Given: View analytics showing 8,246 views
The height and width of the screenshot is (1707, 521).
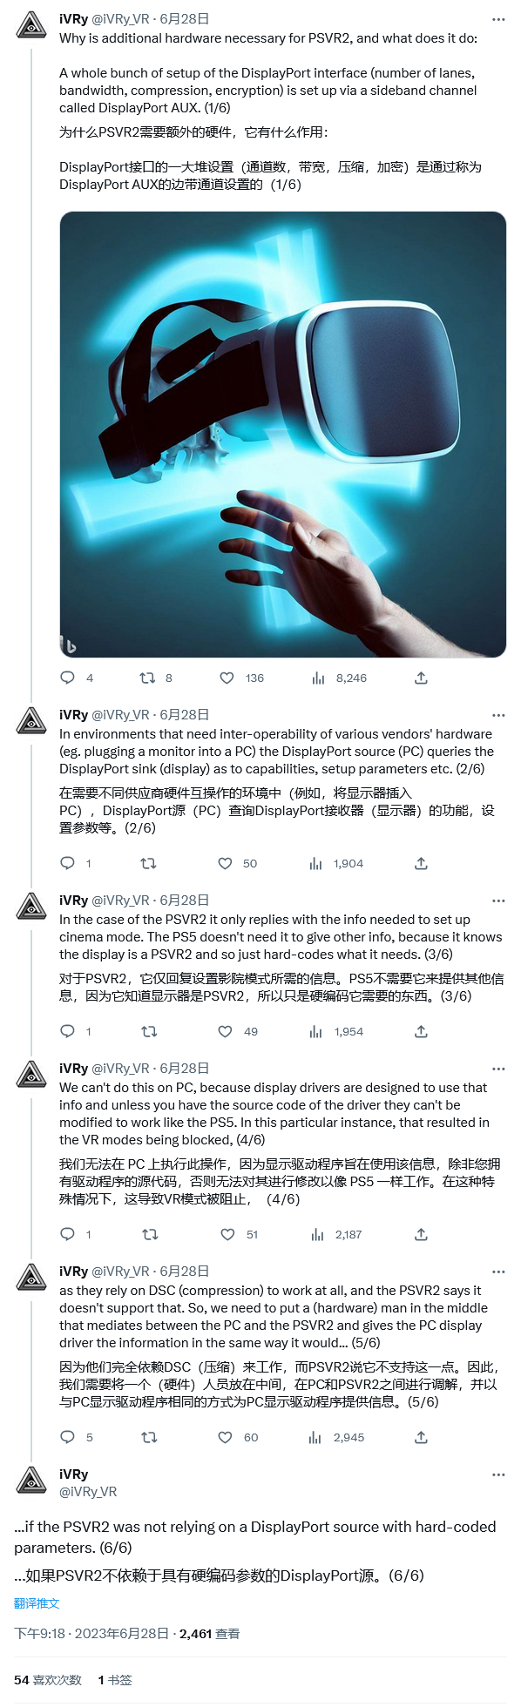Looking at the screenshot, I should point(317,678).
